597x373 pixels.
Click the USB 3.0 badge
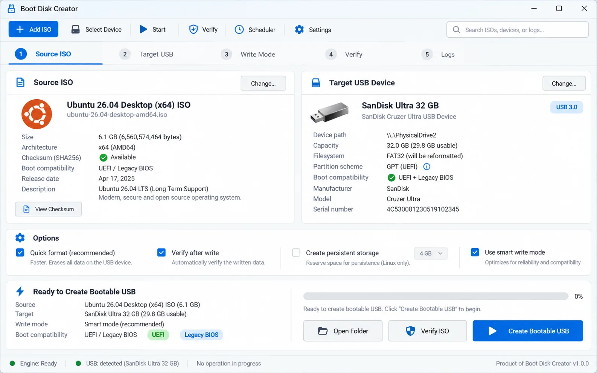[567, 107]
